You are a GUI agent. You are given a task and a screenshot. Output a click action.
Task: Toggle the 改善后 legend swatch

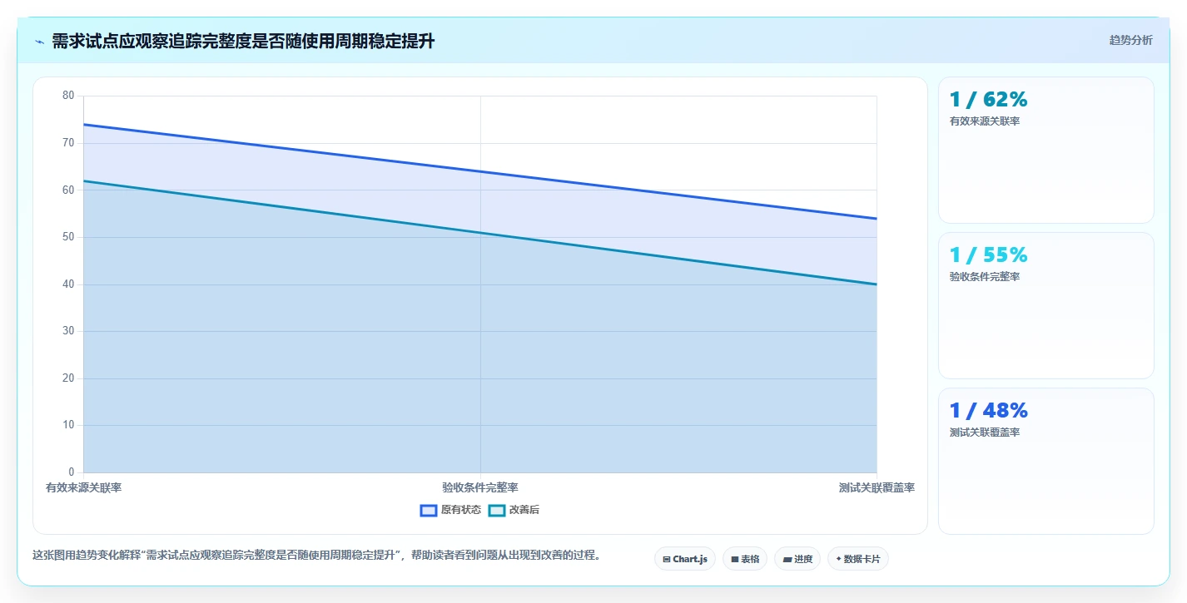[x=497, y=510]
